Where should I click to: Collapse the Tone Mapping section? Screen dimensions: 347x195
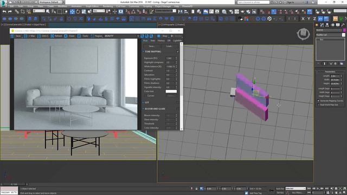point(143,51)
